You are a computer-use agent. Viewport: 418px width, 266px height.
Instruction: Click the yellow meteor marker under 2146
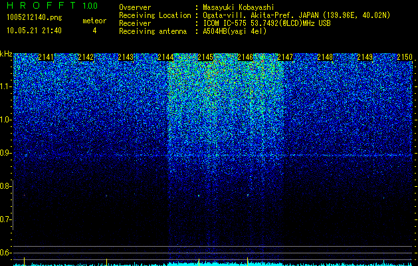tap(248, 261)
